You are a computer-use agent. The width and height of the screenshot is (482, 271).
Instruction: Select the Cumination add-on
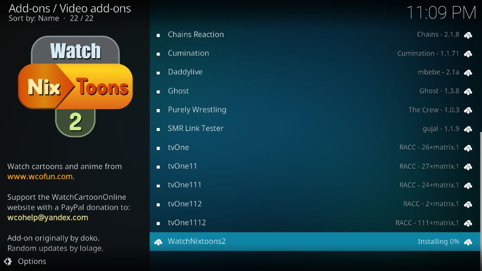point(315,54)
